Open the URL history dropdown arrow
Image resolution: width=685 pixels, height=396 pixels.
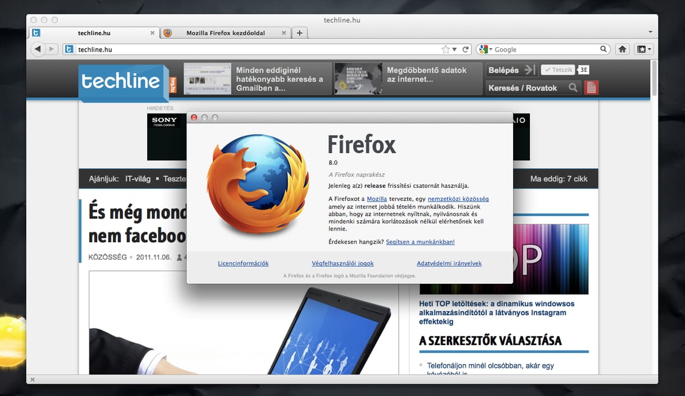coord(454,49)
